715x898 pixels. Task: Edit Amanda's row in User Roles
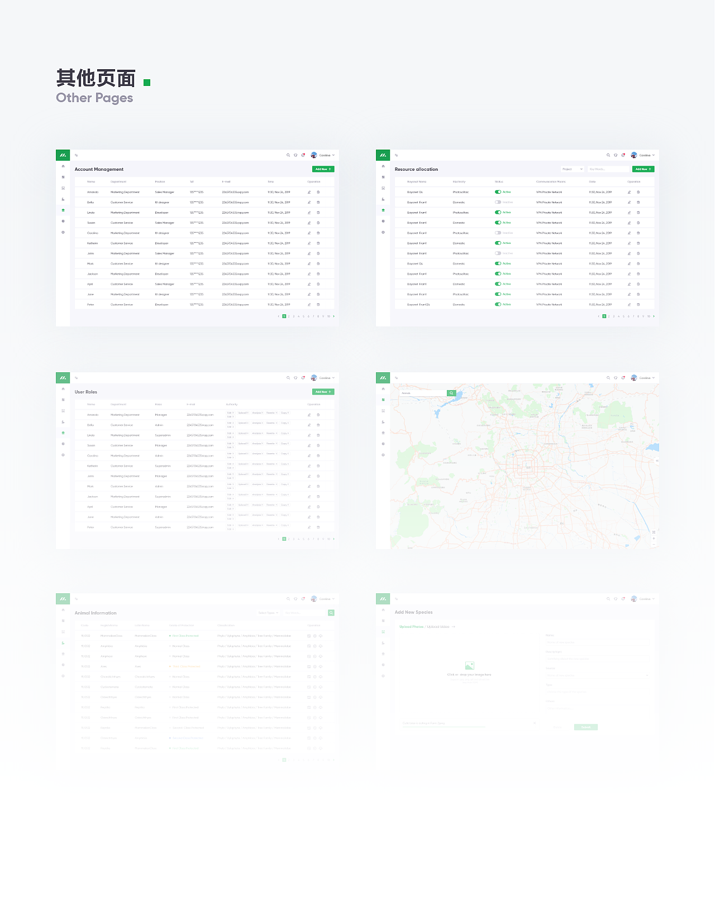[309, 415]
